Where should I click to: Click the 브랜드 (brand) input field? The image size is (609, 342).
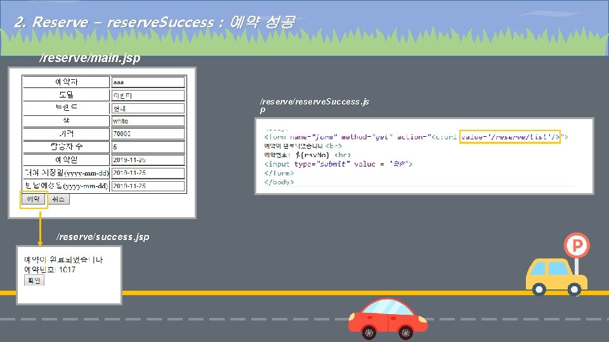148,108
